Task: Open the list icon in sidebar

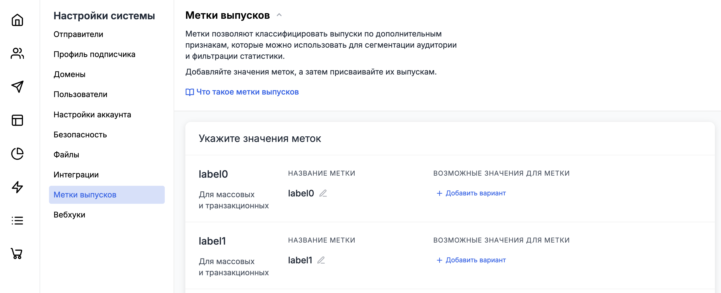Action: click(x=17, y=220)
